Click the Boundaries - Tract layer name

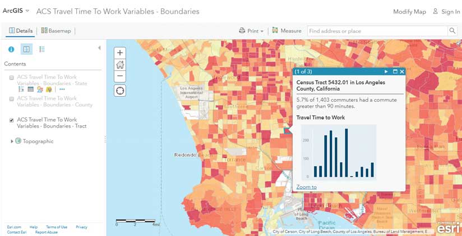tap(52, 123)
